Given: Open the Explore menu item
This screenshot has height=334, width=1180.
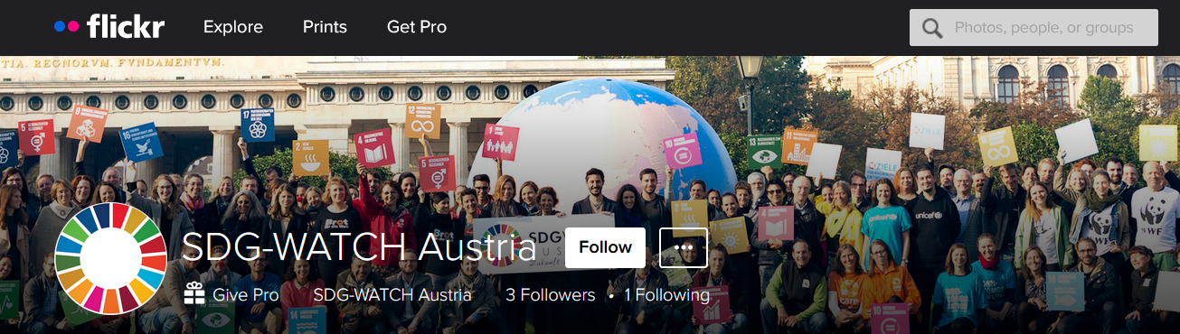Looking at the screenshot, I should point(233,27).
